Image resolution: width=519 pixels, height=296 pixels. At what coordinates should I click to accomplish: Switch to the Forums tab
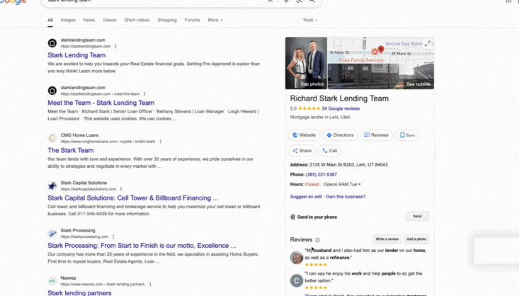pos(193,21)
